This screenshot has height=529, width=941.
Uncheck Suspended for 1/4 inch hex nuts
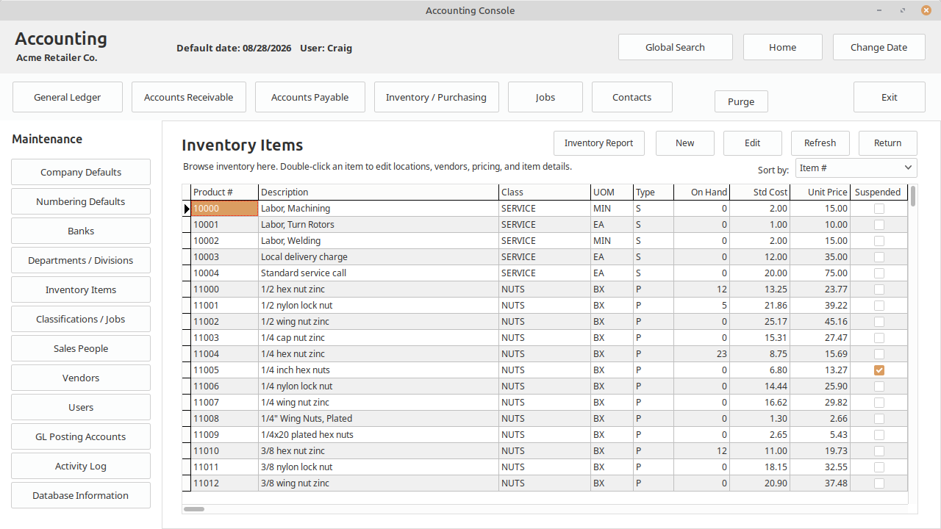[x=879, y=370]
